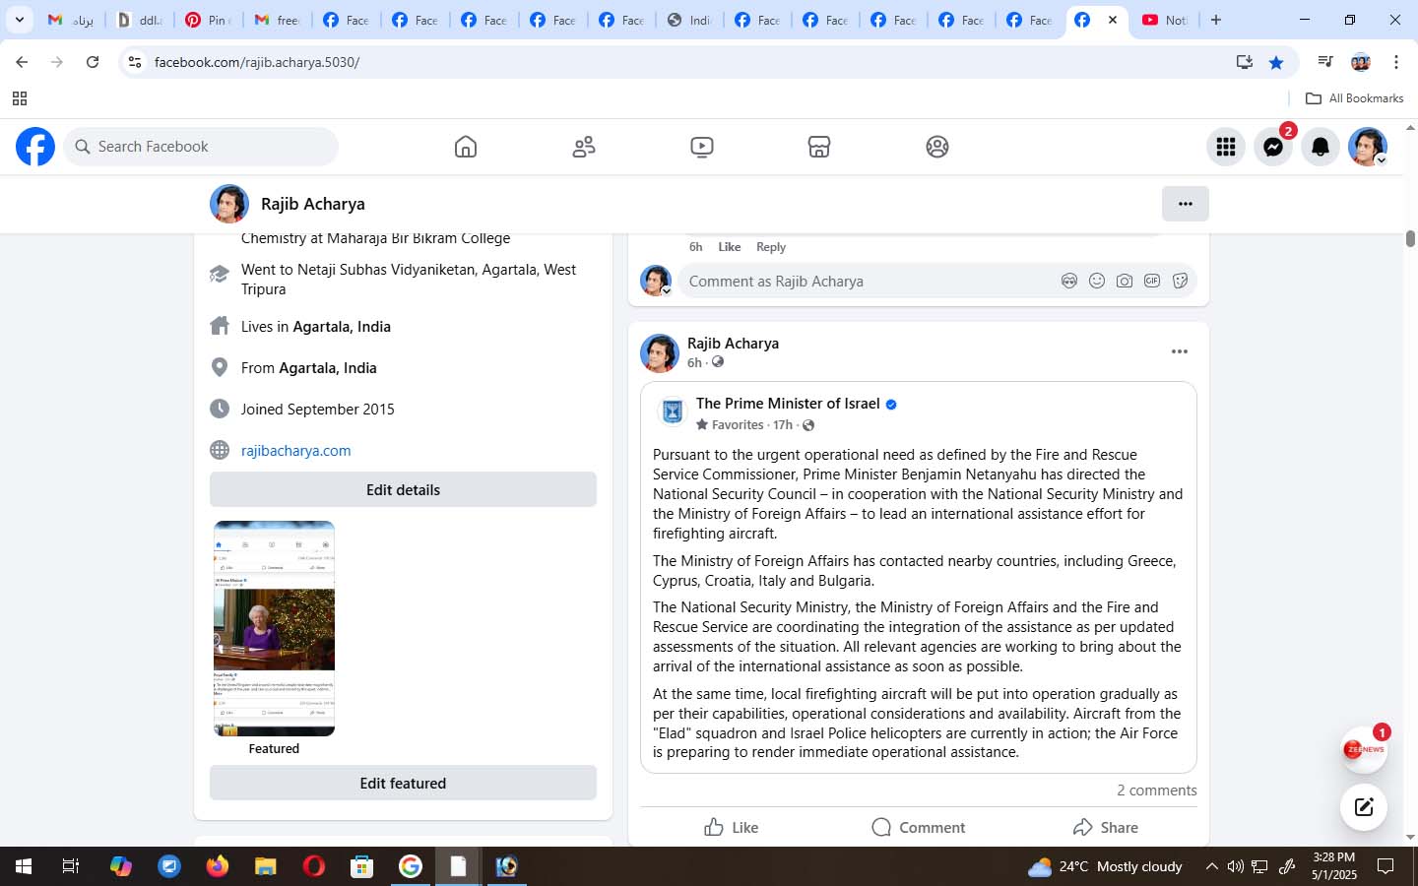Viewport: 1418px width, 886px height.
Task: Click the post audience globe icon
Action: 718,362
